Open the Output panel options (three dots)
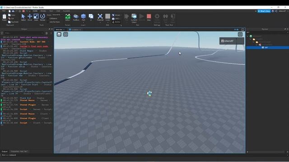The image size is (289, 162). pyautogui.click(x=51, y=33)
